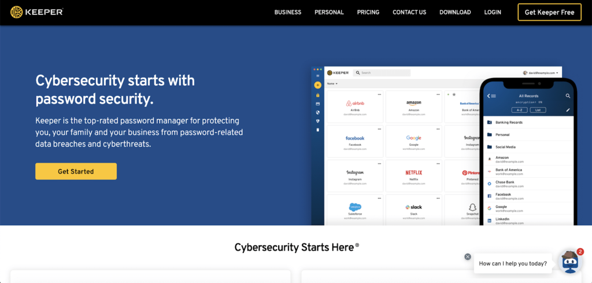Tap the phone search magnifier icon
The image size is (592, 283).
click(568, 95)
